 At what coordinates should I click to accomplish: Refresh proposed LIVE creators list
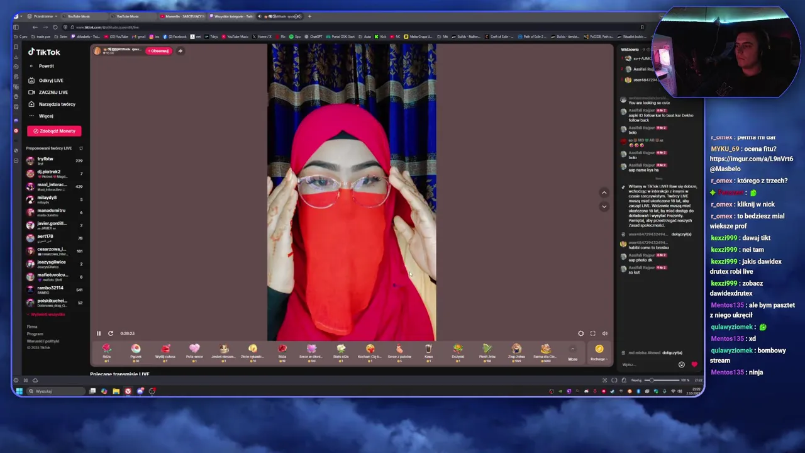point(80,148)
